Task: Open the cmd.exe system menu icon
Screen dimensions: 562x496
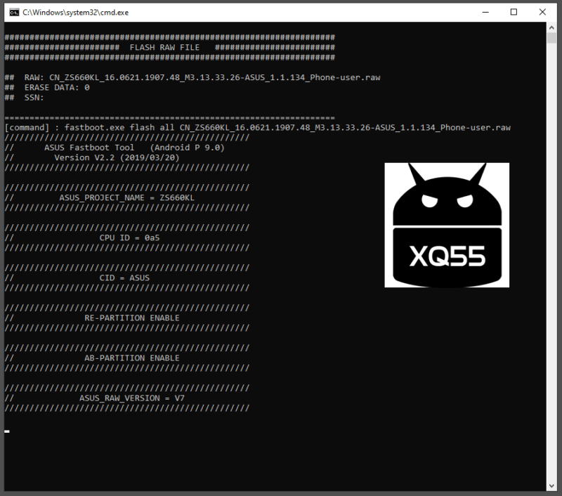Action: pyautogui.click(x=12, y=12)
